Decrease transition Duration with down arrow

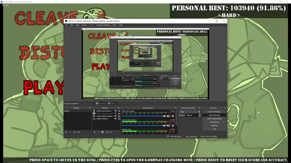coord(199,116)
